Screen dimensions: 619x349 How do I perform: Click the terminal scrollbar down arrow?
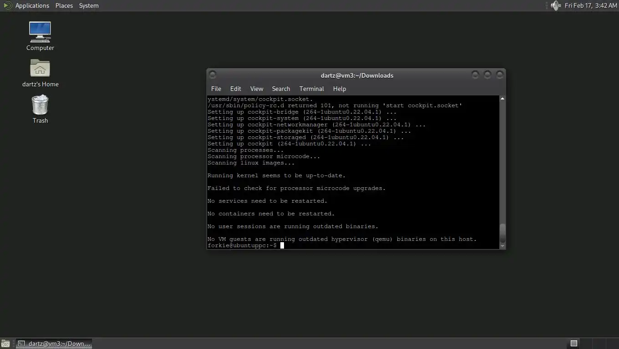pyautogui.click(x=502, y=246)
